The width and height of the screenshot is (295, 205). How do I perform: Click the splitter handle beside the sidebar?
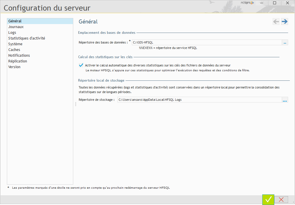pos(76,105)
